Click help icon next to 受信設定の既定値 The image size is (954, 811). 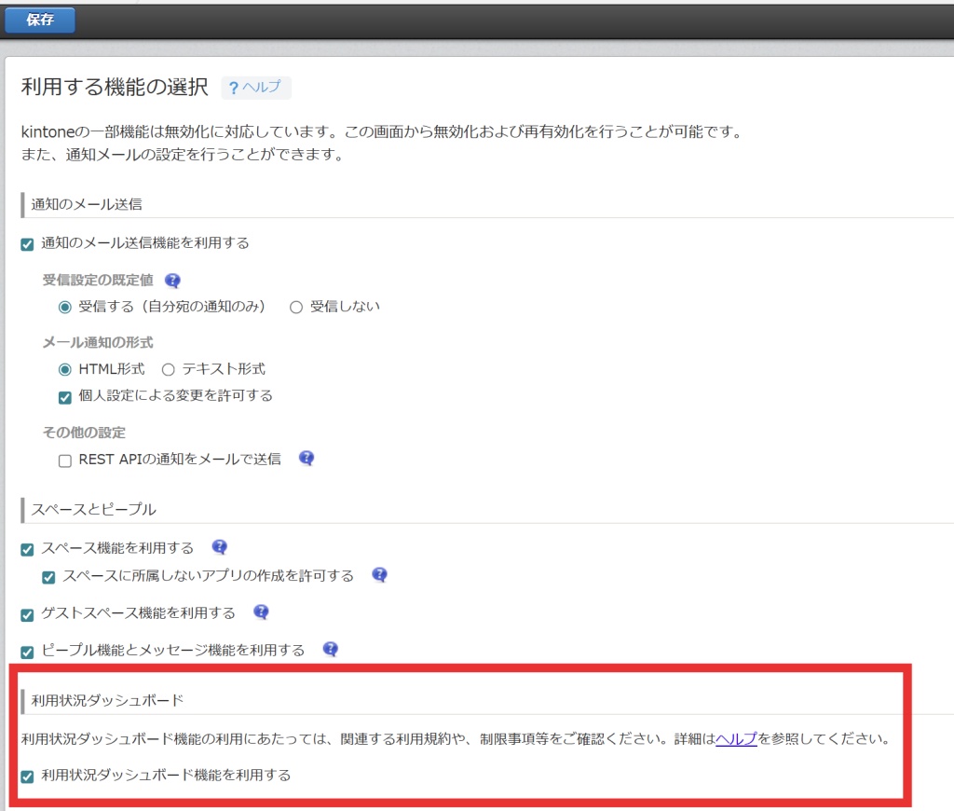click(172, 280)
